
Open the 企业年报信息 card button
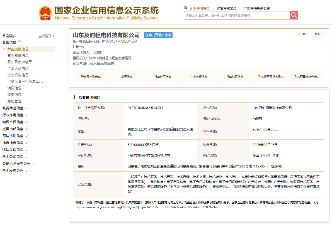pos(199,77)
